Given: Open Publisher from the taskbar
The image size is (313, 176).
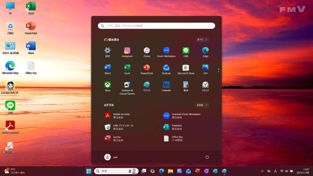Looking at the screenshot, I should 215,171.
